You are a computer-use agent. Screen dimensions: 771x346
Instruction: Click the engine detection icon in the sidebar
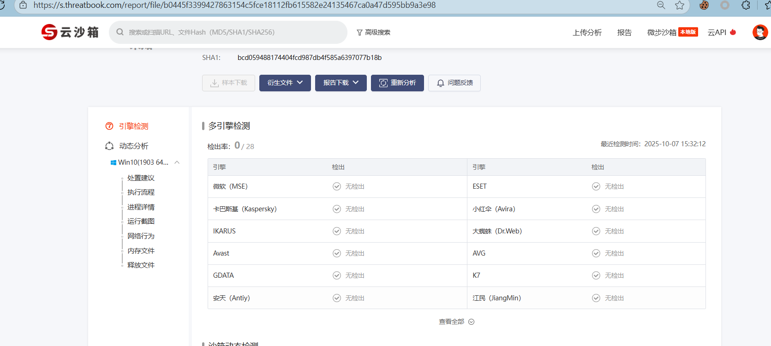click(109, 126)
